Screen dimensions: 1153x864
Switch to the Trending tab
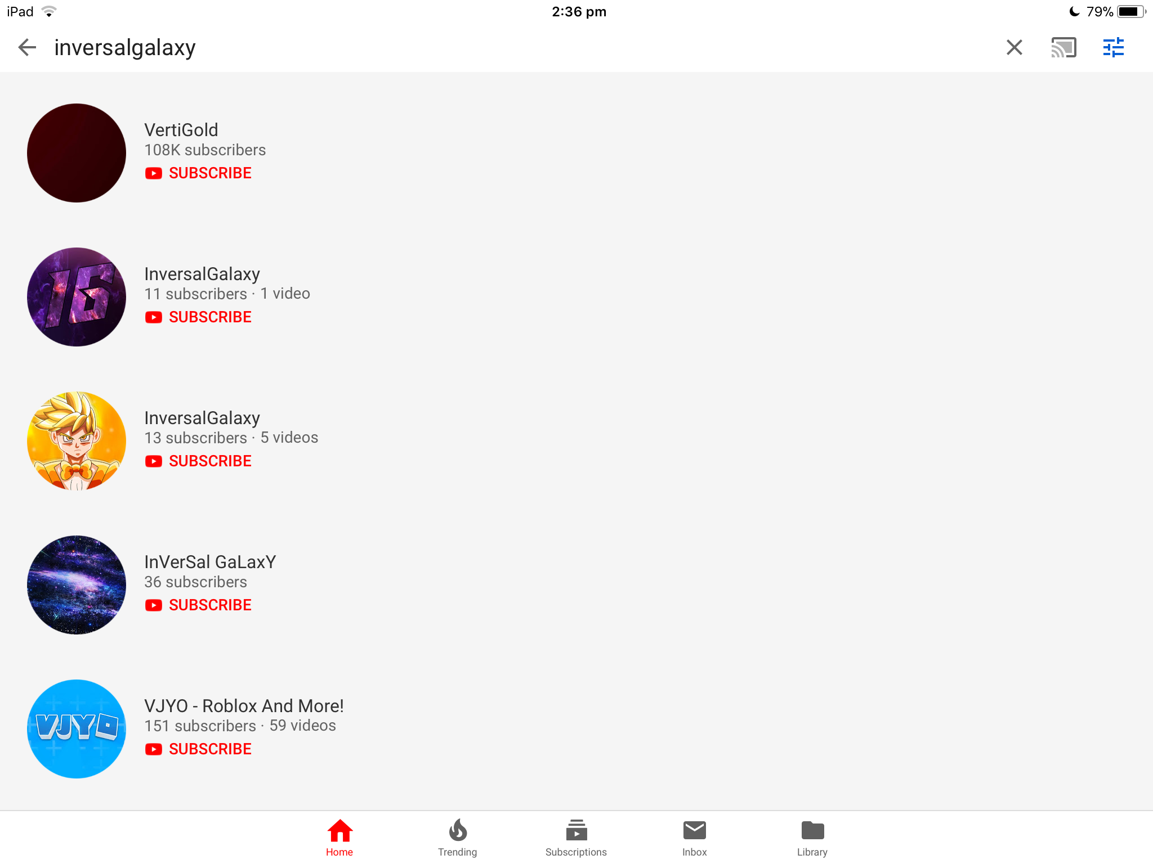pyautogui.click(x=458, y=838)
